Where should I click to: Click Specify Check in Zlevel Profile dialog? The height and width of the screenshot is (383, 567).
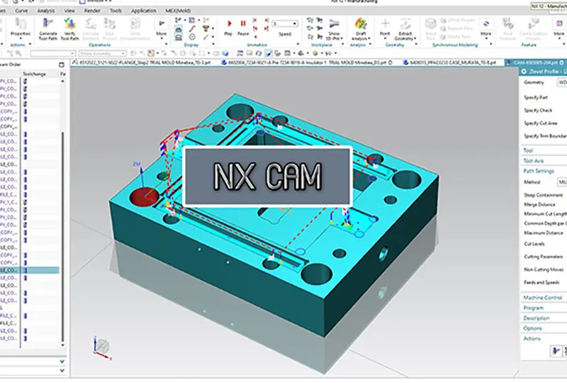point(538,111)
